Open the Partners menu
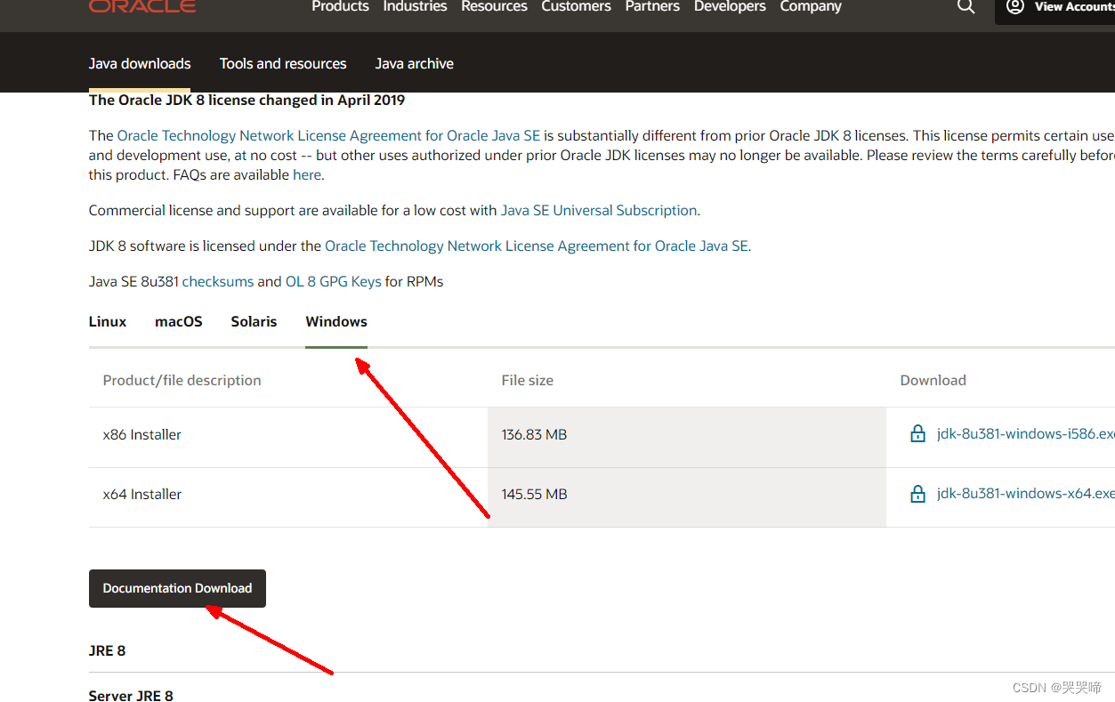Viewport: 1115px width, 702px height. (652, 6)
